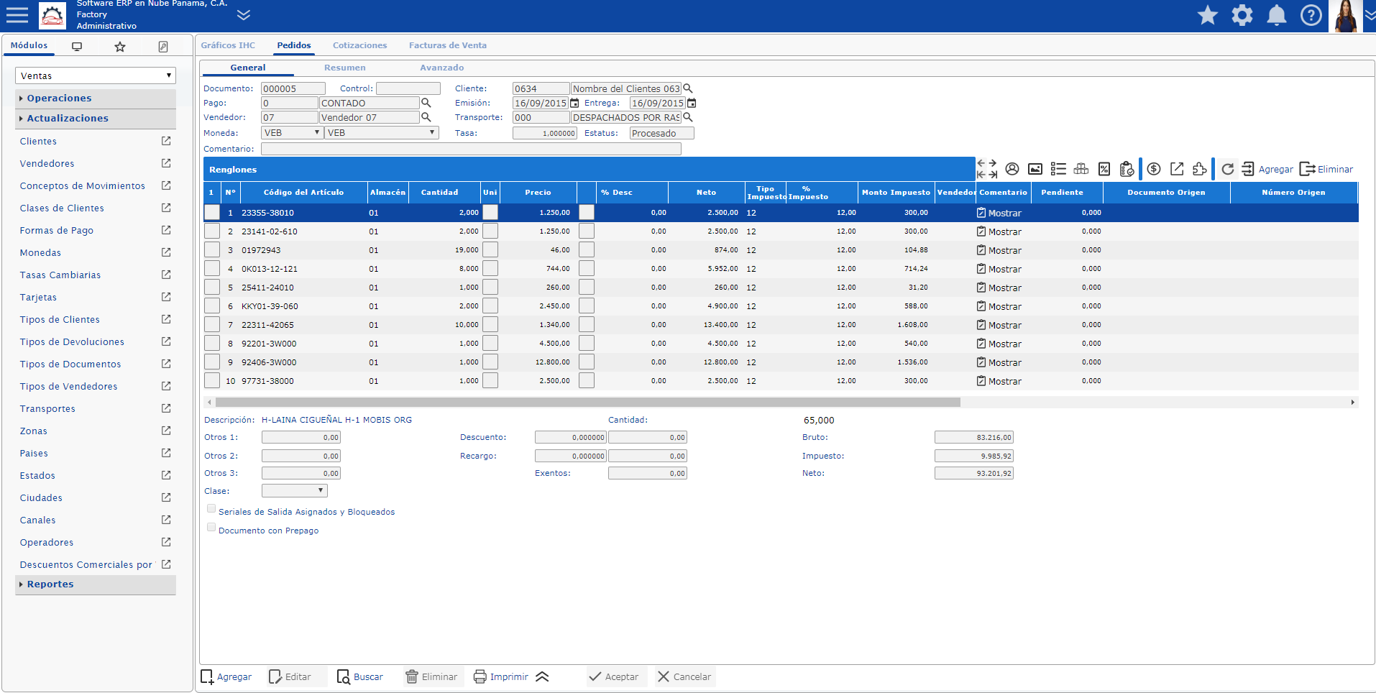
Task: Click the Comentario input field
Action: click(471, 149)
